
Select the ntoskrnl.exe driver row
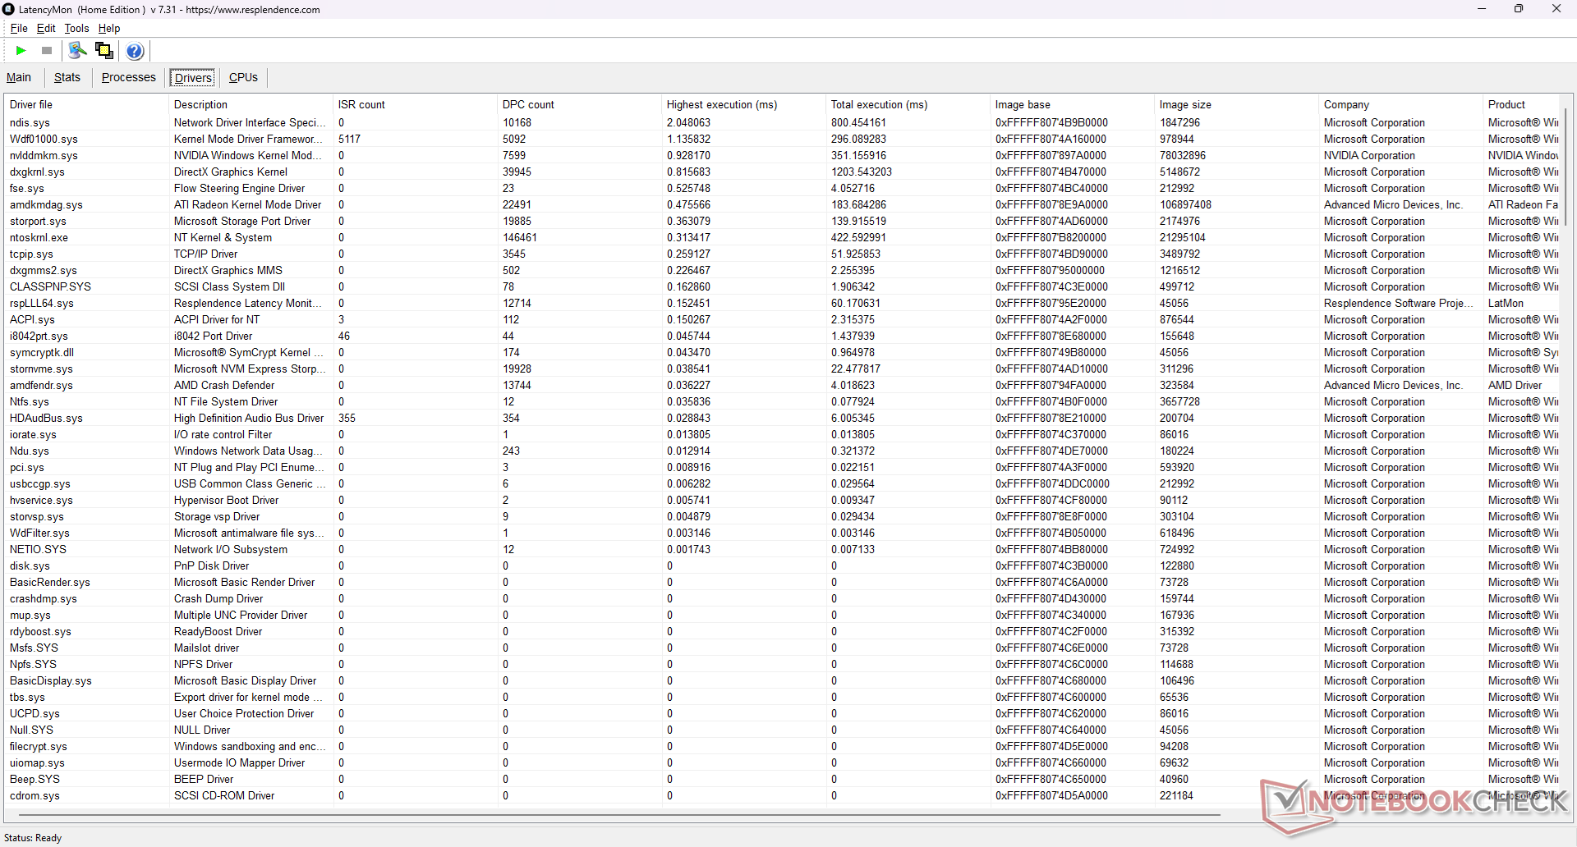782,237
